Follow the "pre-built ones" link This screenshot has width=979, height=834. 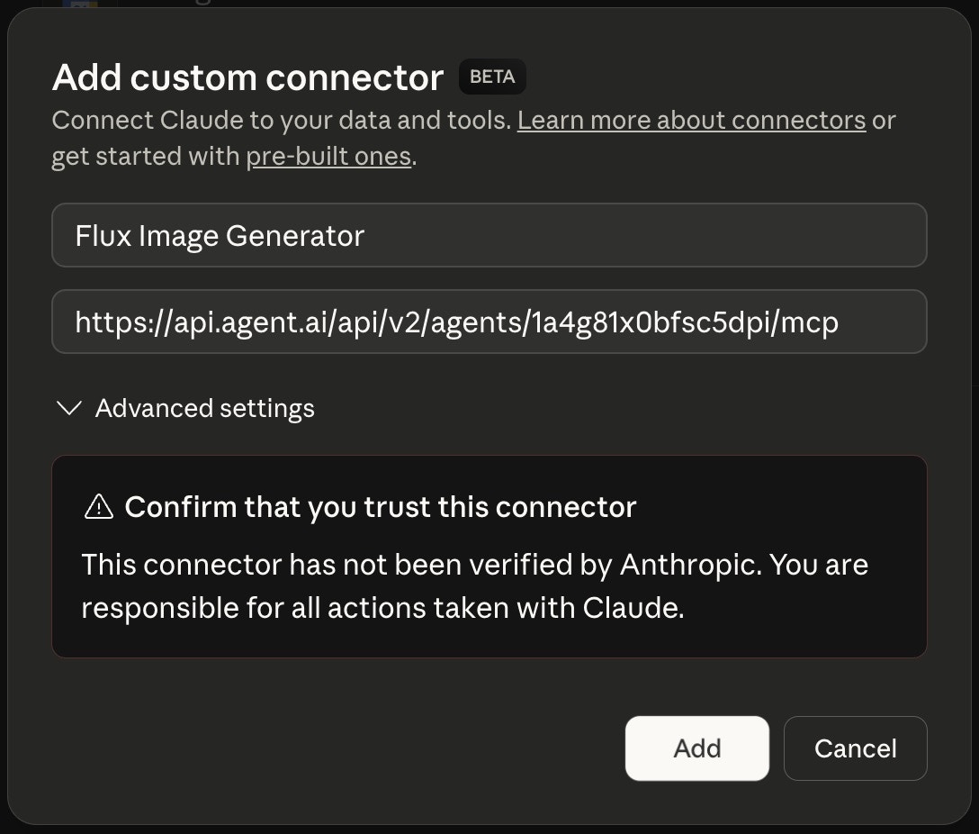tap(329, 156)
